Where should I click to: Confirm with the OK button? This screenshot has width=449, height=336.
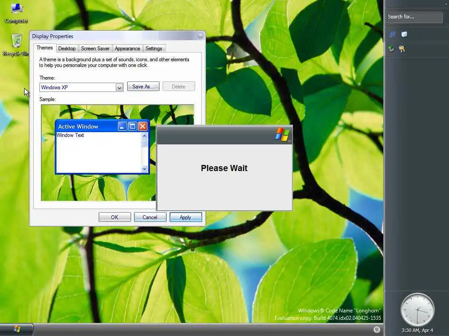point(114,217)
